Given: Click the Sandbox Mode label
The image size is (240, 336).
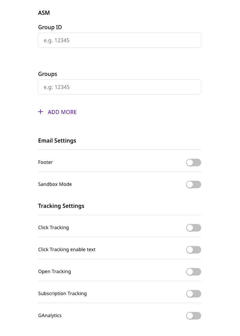Looking at the screenshot, I should 55,184.
